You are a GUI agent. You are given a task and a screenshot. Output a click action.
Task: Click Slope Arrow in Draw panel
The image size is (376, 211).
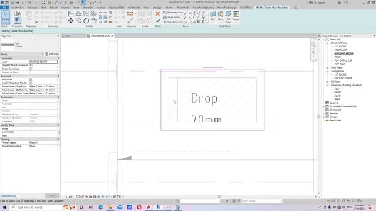click(172, 17)
